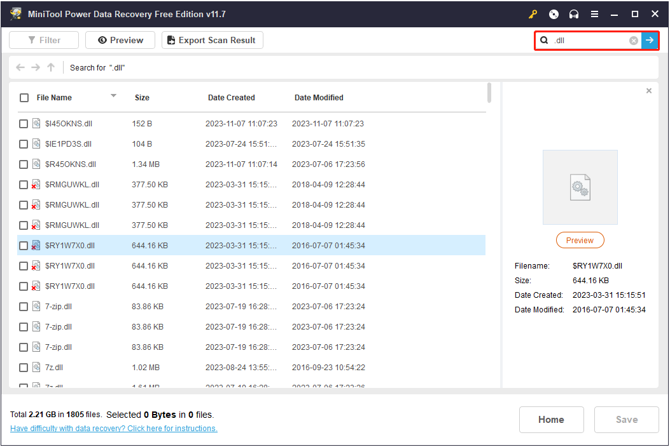Open the Preview pane from the toolbar
The width and height of the screenshot is (670, 447).
coord(120,39)
